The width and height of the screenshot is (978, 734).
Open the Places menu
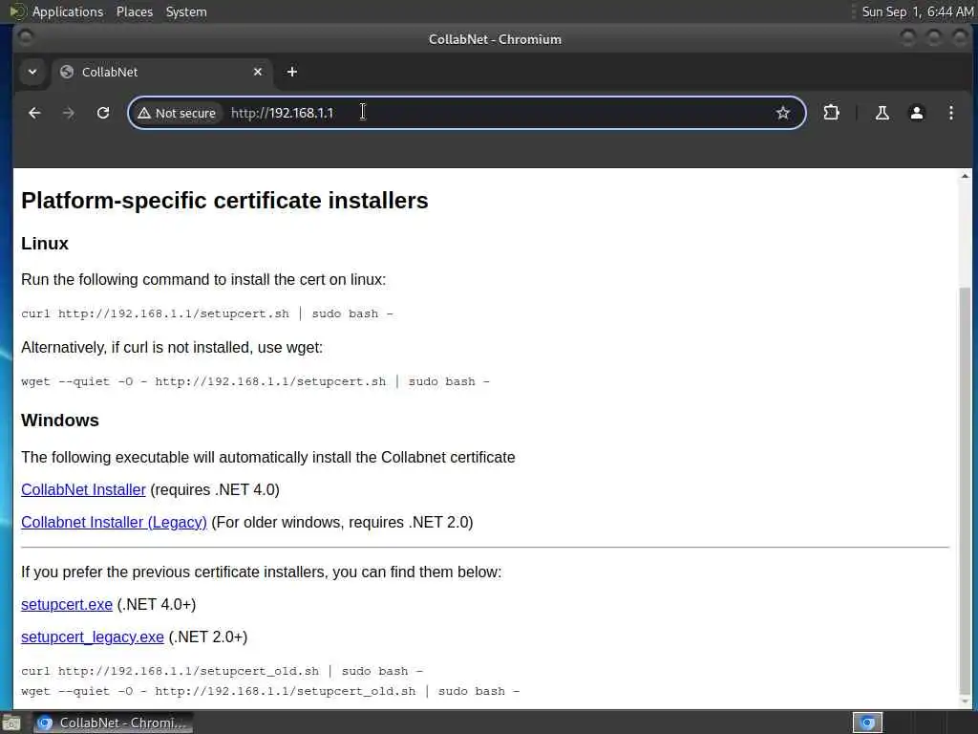click(x=134, y=11)
